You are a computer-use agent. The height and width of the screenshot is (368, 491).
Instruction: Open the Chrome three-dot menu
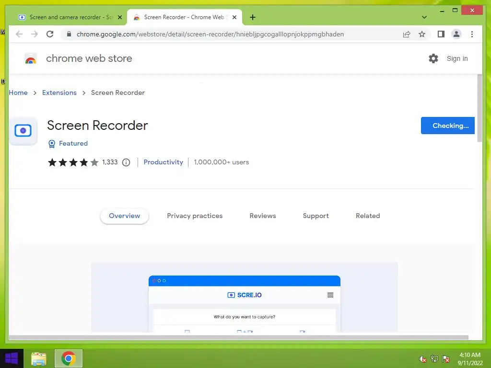pyautogui.click(x=472, y=34)
